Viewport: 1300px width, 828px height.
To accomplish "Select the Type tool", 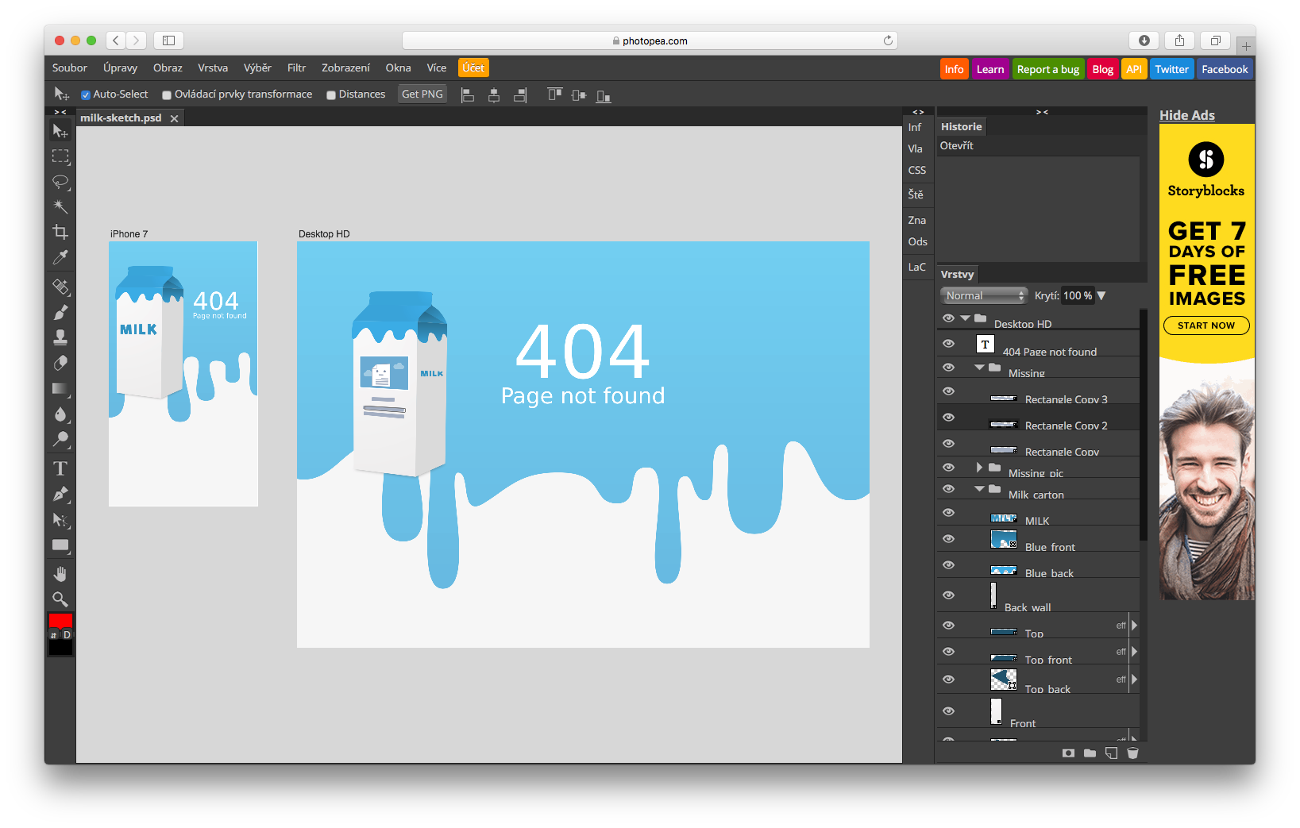I will 60,468.
